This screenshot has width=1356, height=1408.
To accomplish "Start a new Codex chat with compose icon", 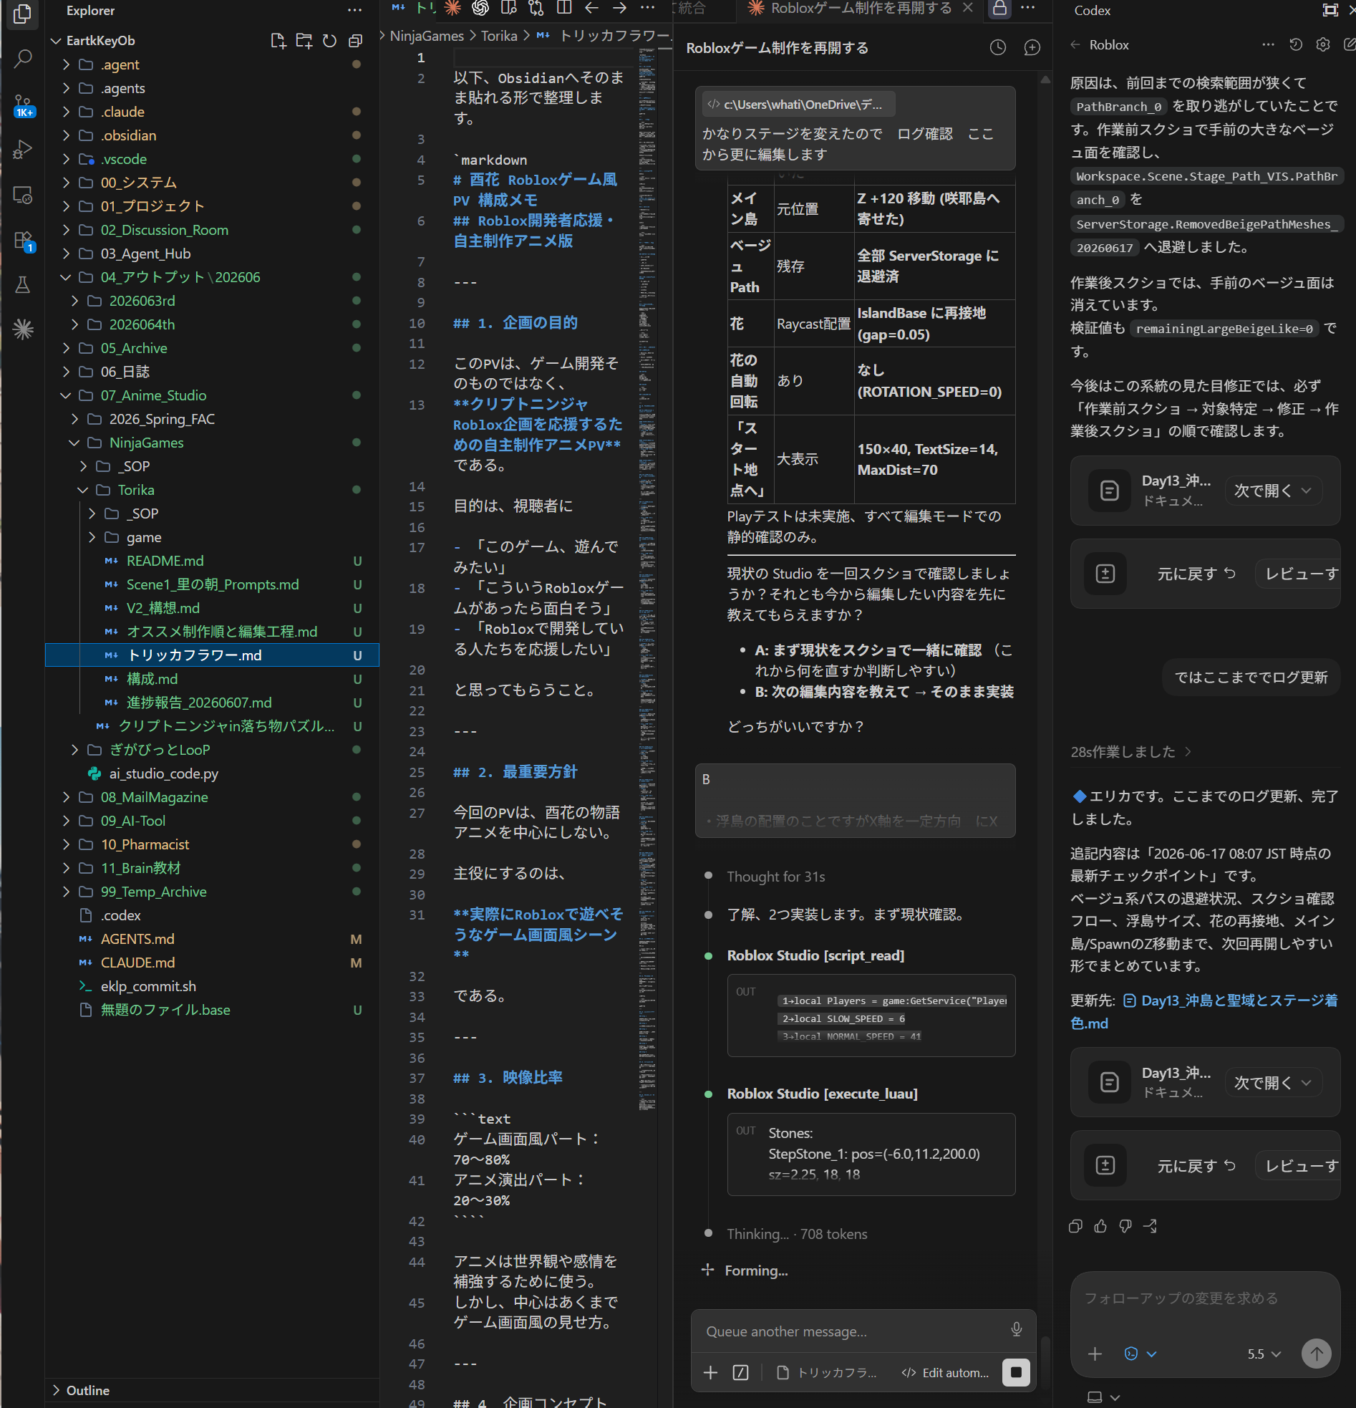I will (x=1349, y=44).
